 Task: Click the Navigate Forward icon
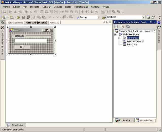(x=71, y=17)
